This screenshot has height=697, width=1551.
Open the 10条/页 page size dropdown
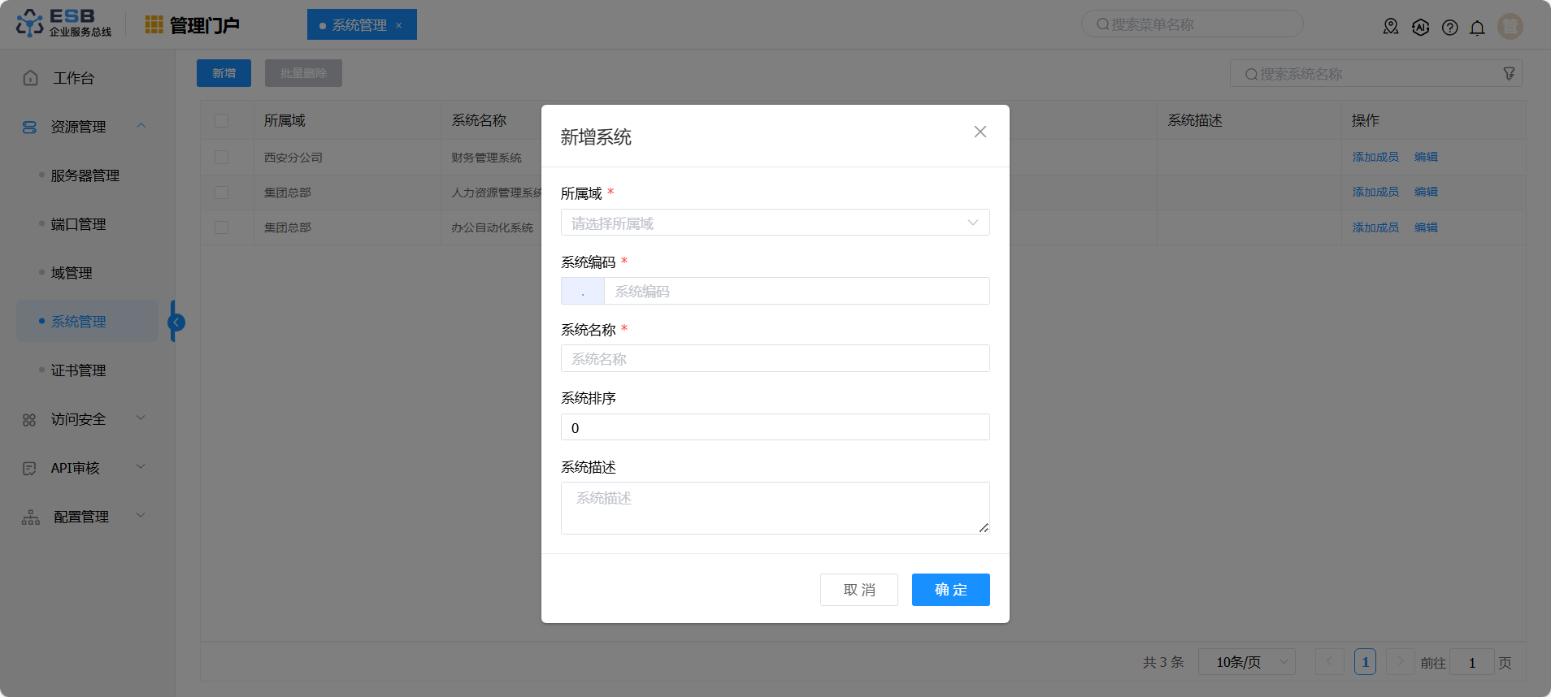click(x=1246, y=662)
